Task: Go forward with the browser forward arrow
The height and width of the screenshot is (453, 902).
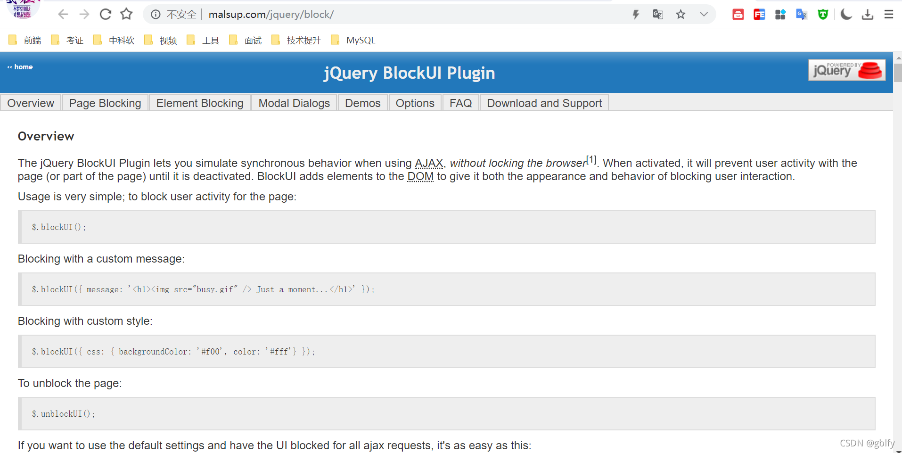Action: tap(84, 15)
